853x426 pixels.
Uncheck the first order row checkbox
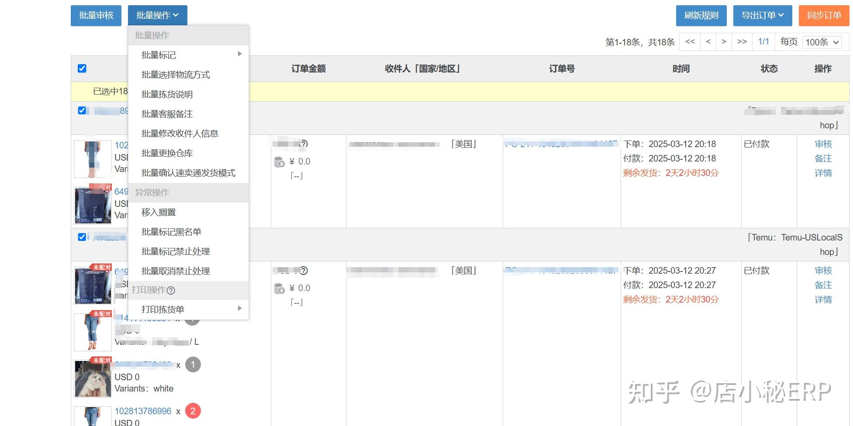82,110
